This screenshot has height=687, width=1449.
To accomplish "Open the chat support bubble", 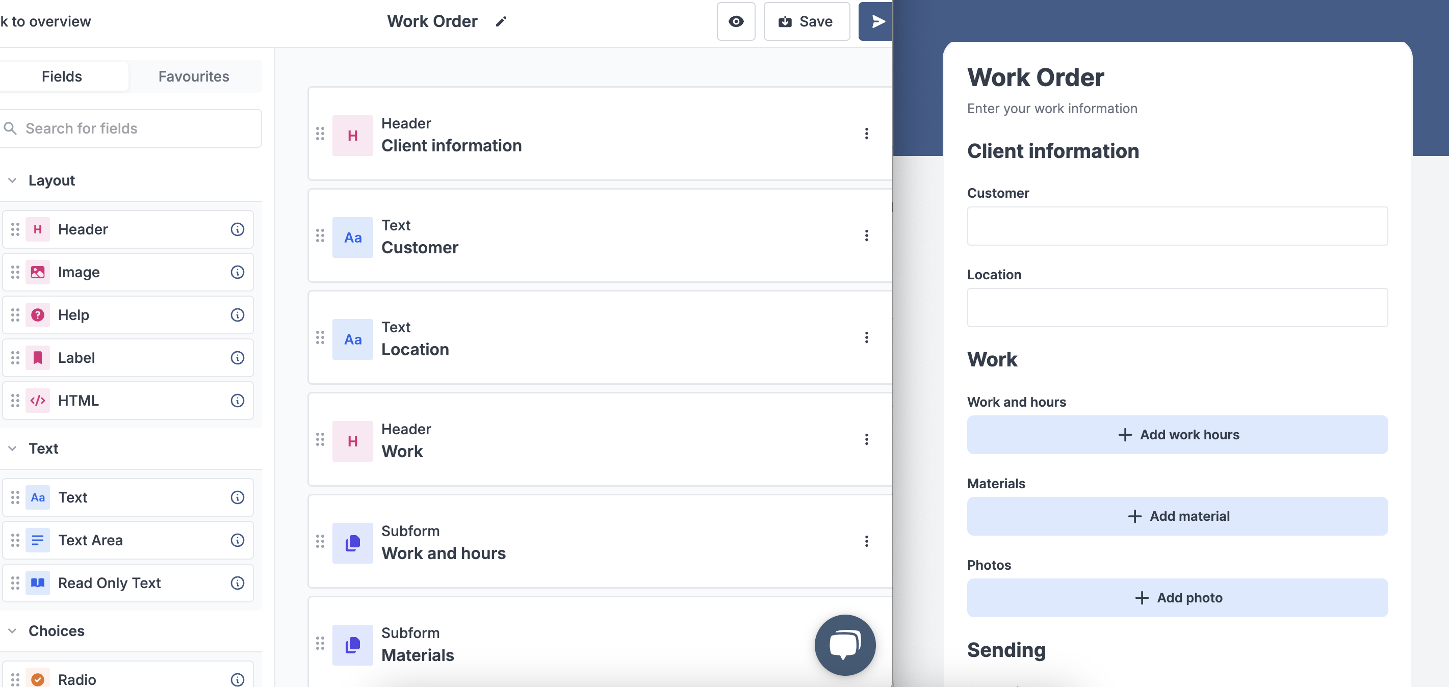I will [845, 645].
